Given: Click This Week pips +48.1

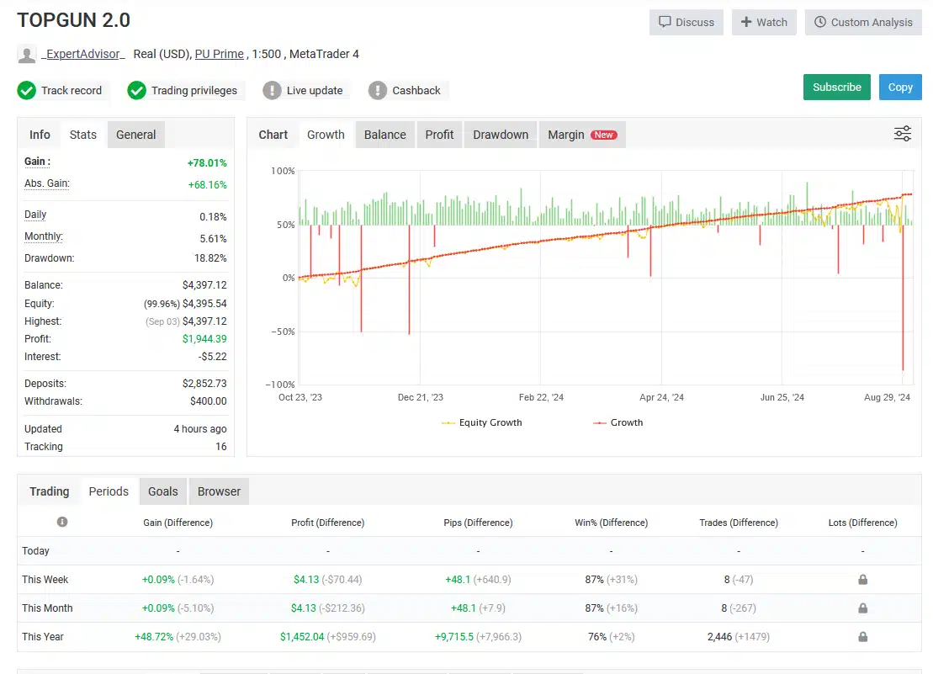Looking at the screenshot, I should tap(458, 580).
